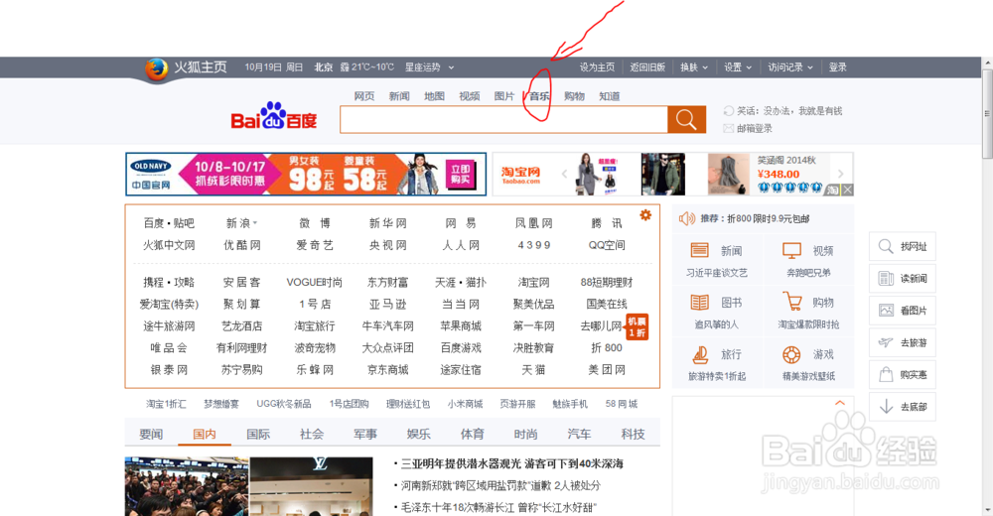Click the Baidu search input field
The image size is (993, 516).
[x=503, y=119]
